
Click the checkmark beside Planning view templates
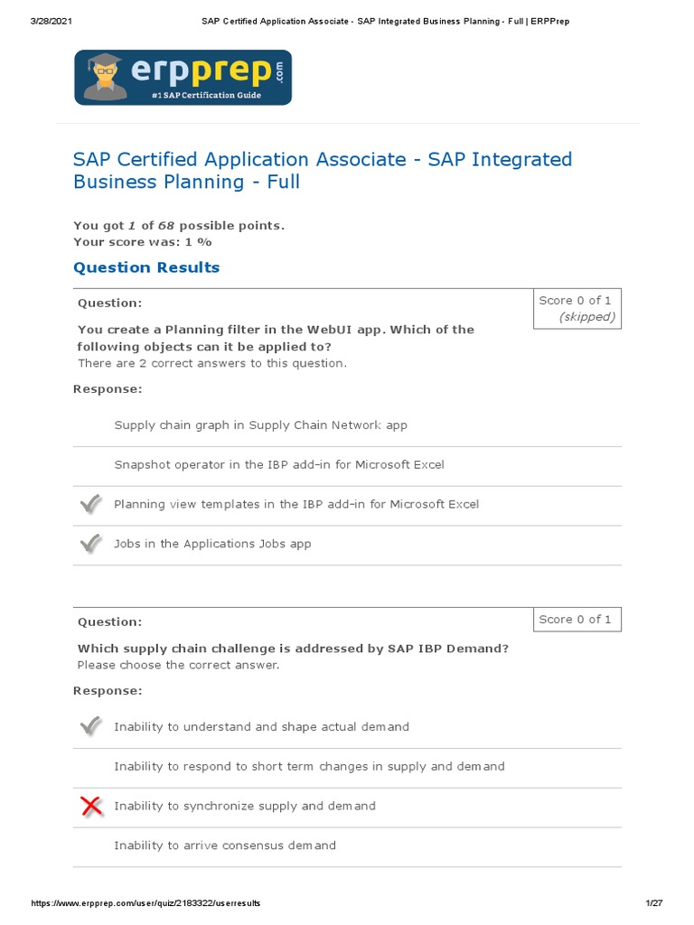point(90,505)
